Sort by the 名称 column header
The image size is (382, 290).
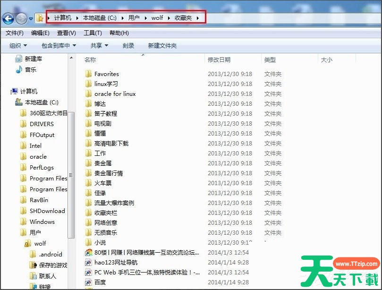pyautogui.click(x=90, y=60)
